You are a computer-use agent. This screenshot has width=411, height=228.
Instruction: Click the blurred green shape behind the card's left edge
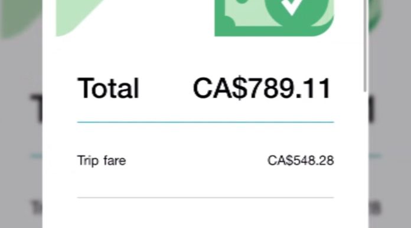(x=21, y=18)
